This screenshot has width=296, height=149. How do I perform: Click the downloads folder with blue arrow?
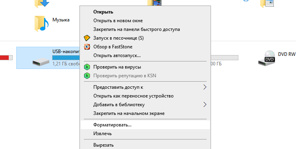coord(42,4)
